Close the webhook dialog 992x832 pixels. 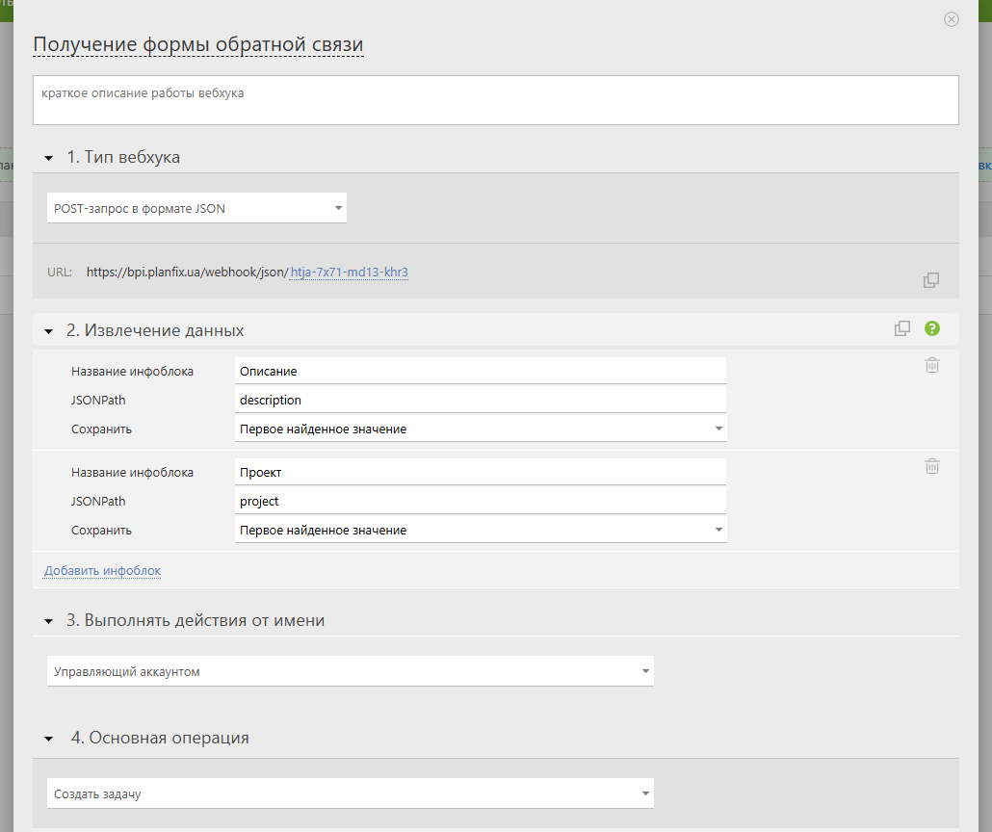pyautogui.click(x=952, y=19)
